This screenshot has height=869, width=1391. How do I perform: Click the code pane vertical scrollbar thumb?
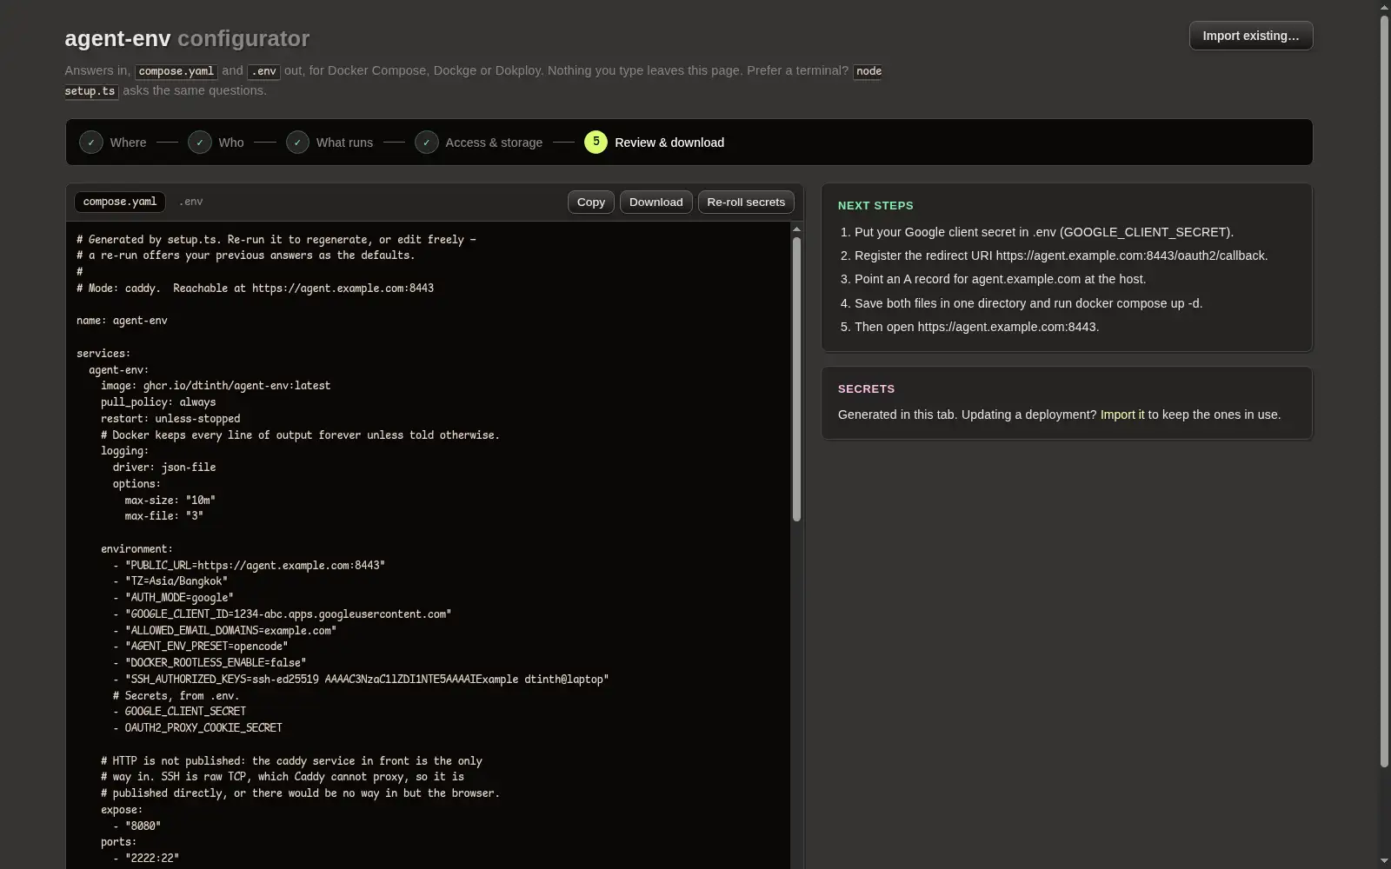pos(796,379)
